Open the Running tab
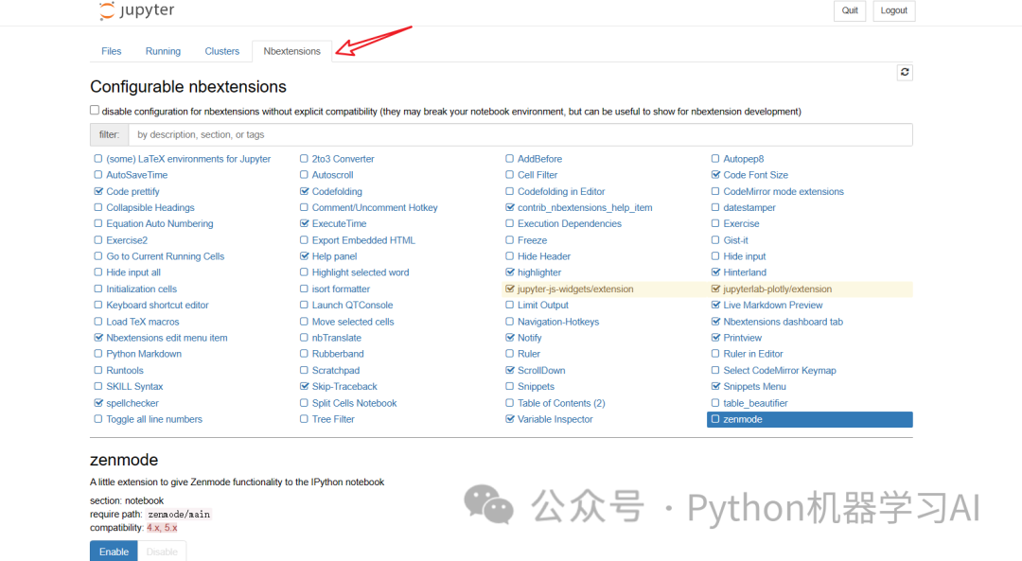This screenshot has width=1022, height=561. pos(163,51)
